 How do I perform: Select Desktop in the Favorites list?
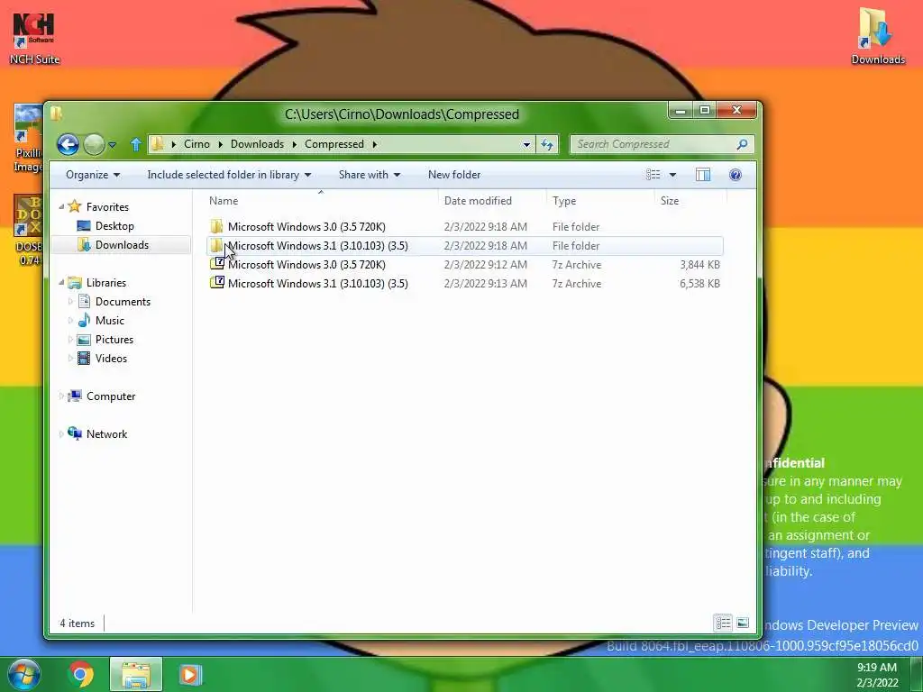pyautogui.click(x=114, y=226)
